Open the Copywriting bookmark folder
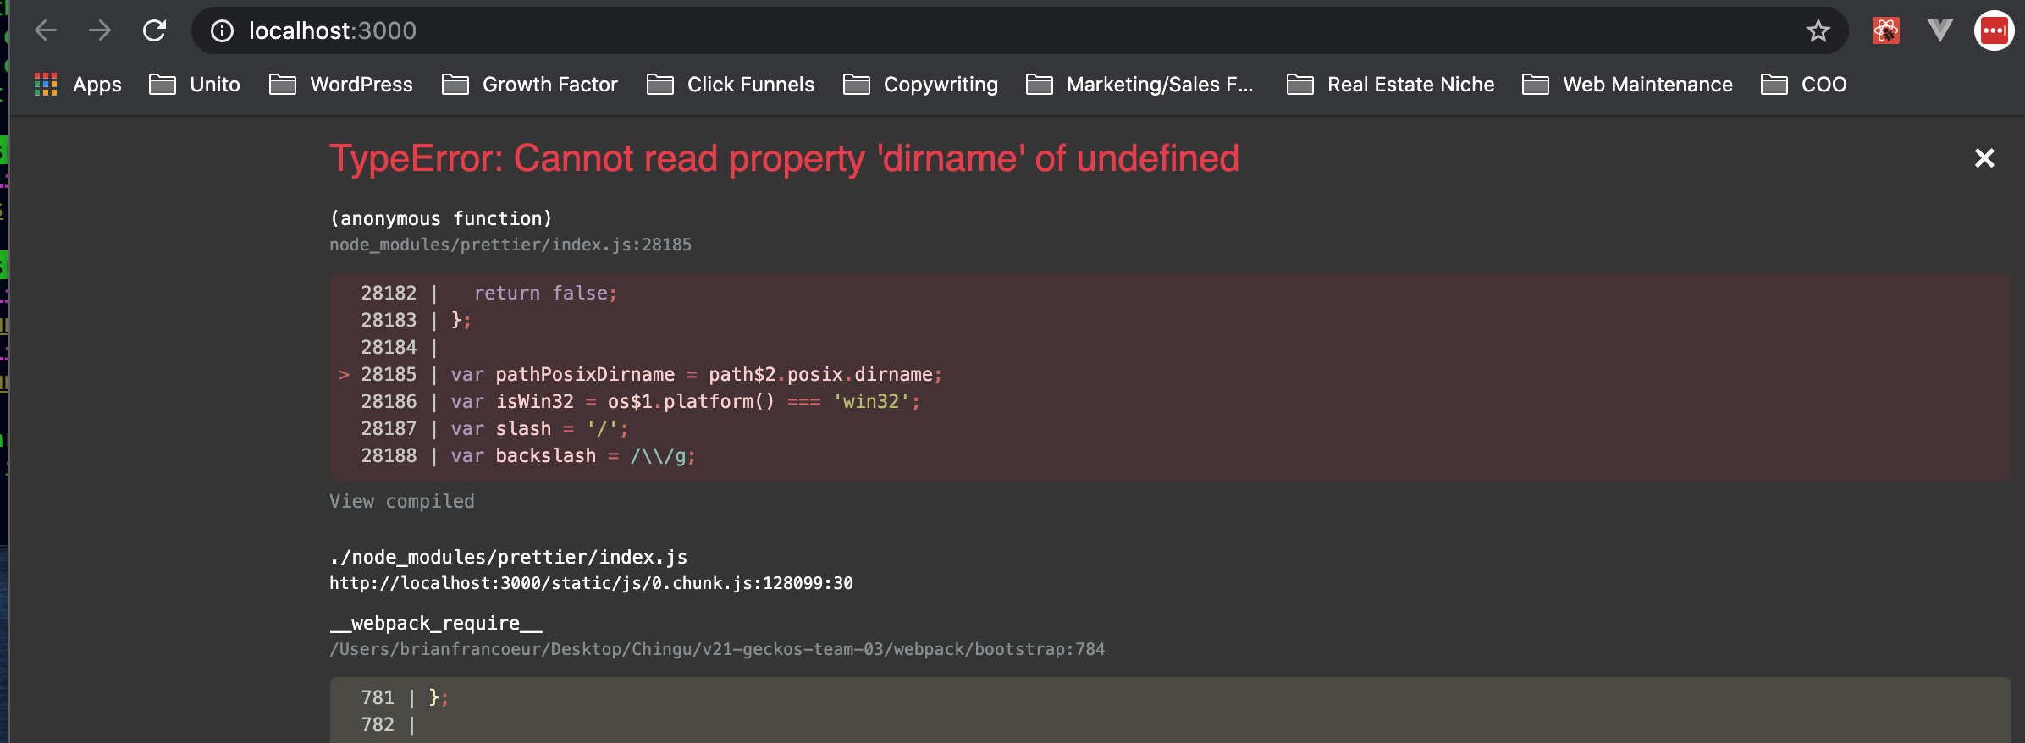The height and width of the screenshot is (743, 2025). [x=921, y=85]
